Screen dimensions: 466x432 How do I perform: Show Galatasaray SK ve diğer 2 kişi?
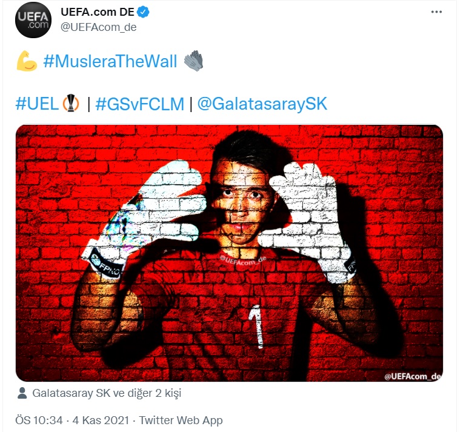(107, 393)
